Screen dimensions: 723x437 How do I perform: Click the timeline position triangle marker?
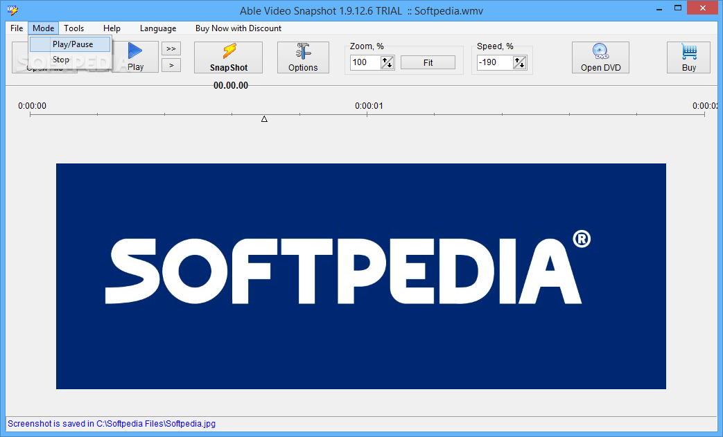tap(264, 119)
